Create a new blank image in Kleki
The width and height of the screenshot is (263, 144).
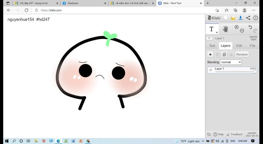tap(226, 18)
